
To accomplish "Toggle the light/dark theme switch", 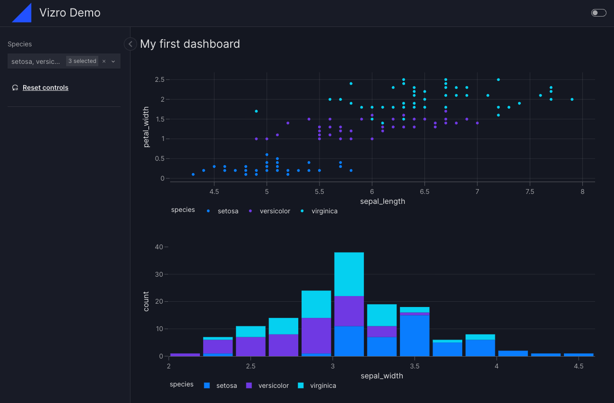I will pyautogui.click(x=598, y=13).
